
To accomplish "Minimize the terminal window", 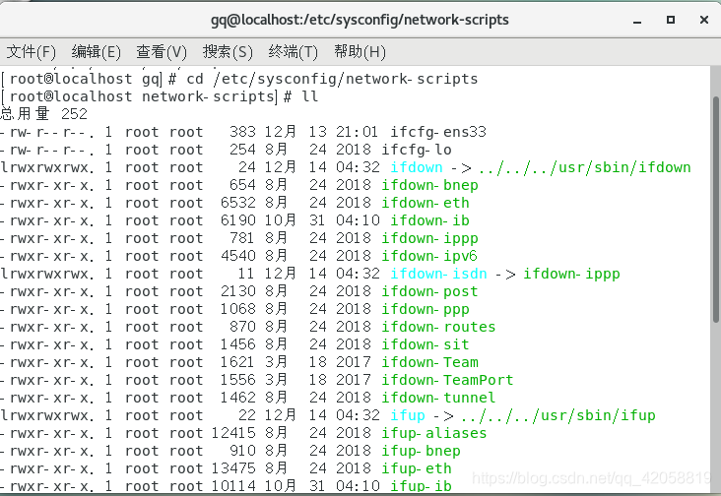I will [x=637, y=21].
